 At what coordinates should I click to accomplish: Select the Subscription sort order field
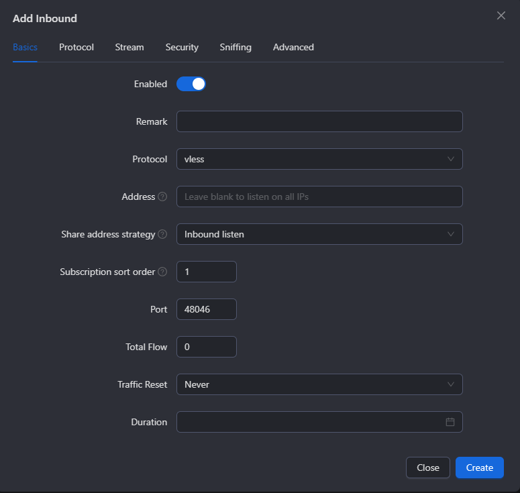(x=206, y=272)
